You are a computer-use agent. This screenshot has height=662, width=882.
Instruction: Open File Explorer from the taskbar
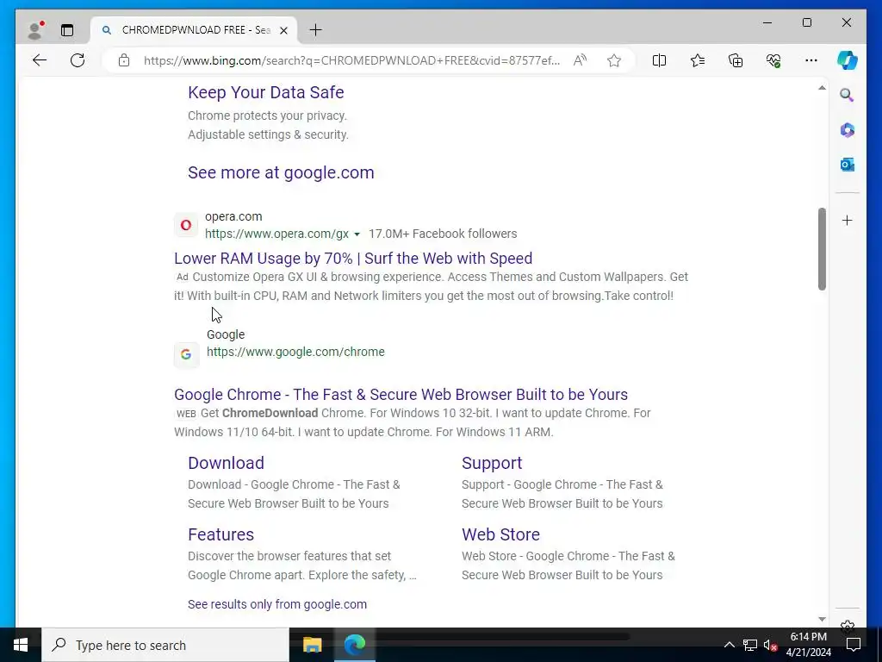[312, 645]
